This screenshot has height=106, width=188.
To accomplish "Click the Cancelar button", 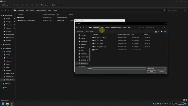I will [x=161, y=72].
